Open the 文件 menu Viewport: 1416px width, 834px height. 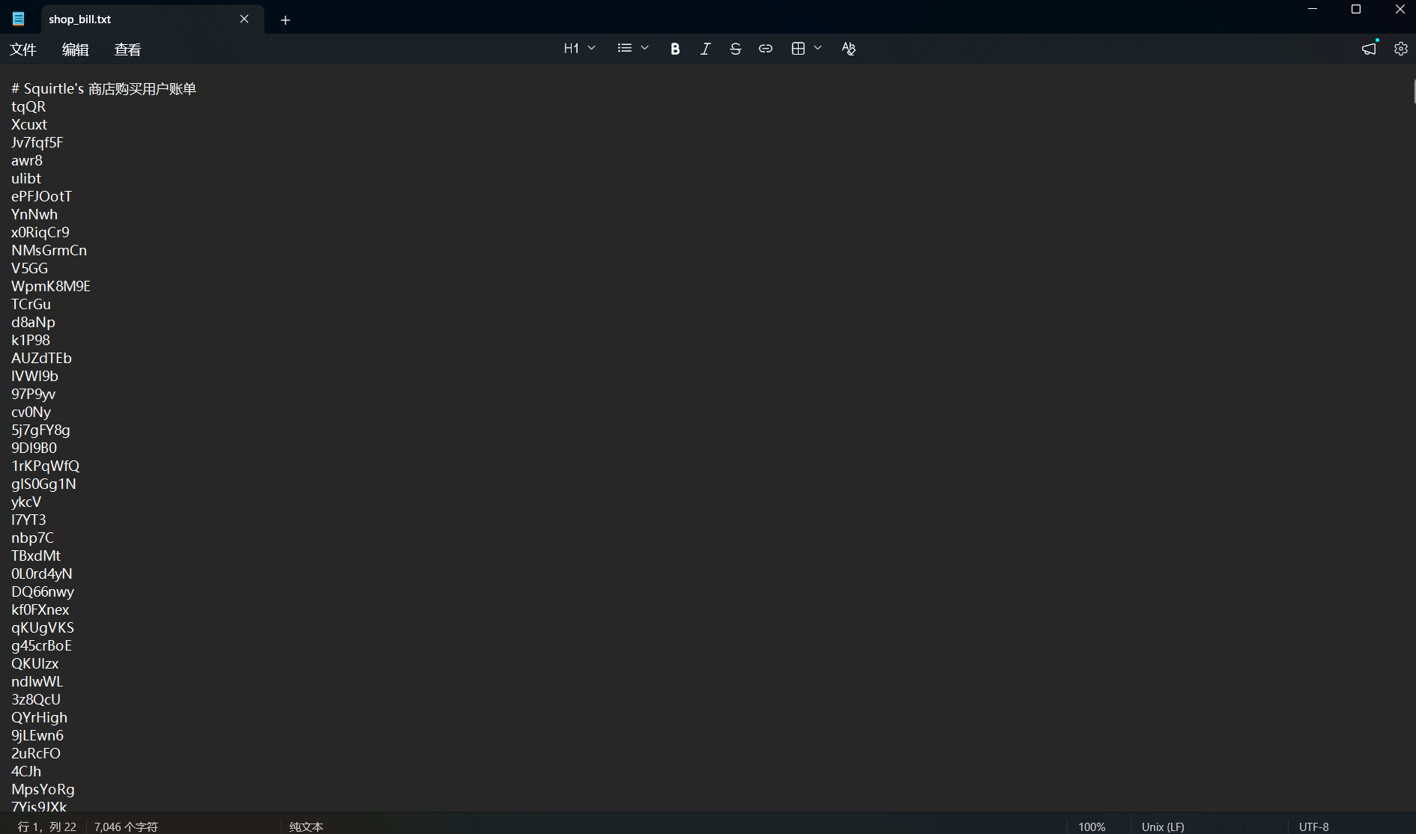tap(23, 49)
